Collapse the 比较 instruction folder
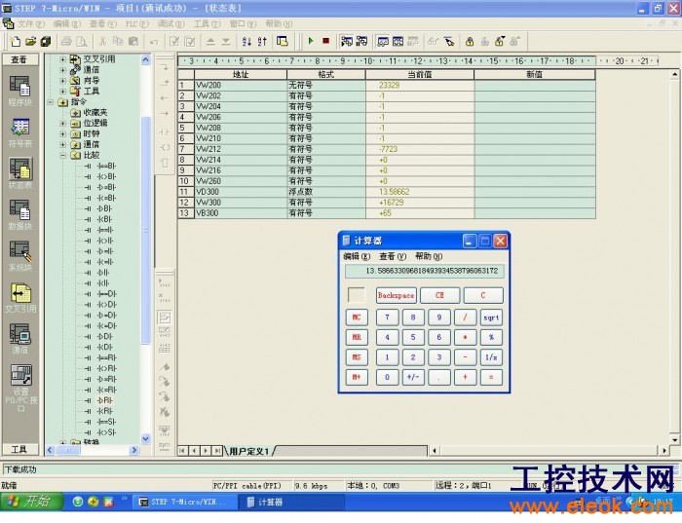This screenshot has width=682, height=523. point(62,155)
